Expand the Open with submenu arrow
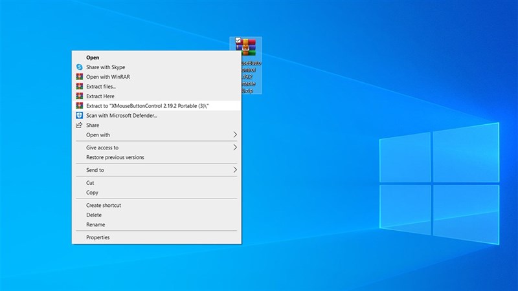The height and width of the screenshot is (291, 518). [x=235, y=135]
